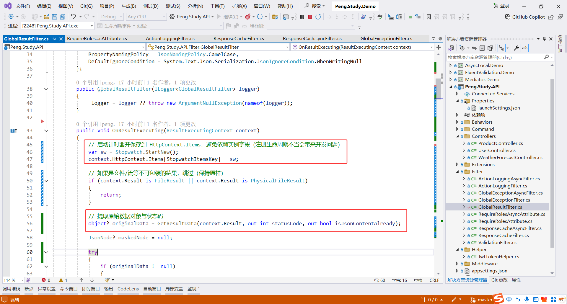Viewport: 567px width, 304px height.
Task: Click the Hot Reload flame icon
Action: pos(248,17)
